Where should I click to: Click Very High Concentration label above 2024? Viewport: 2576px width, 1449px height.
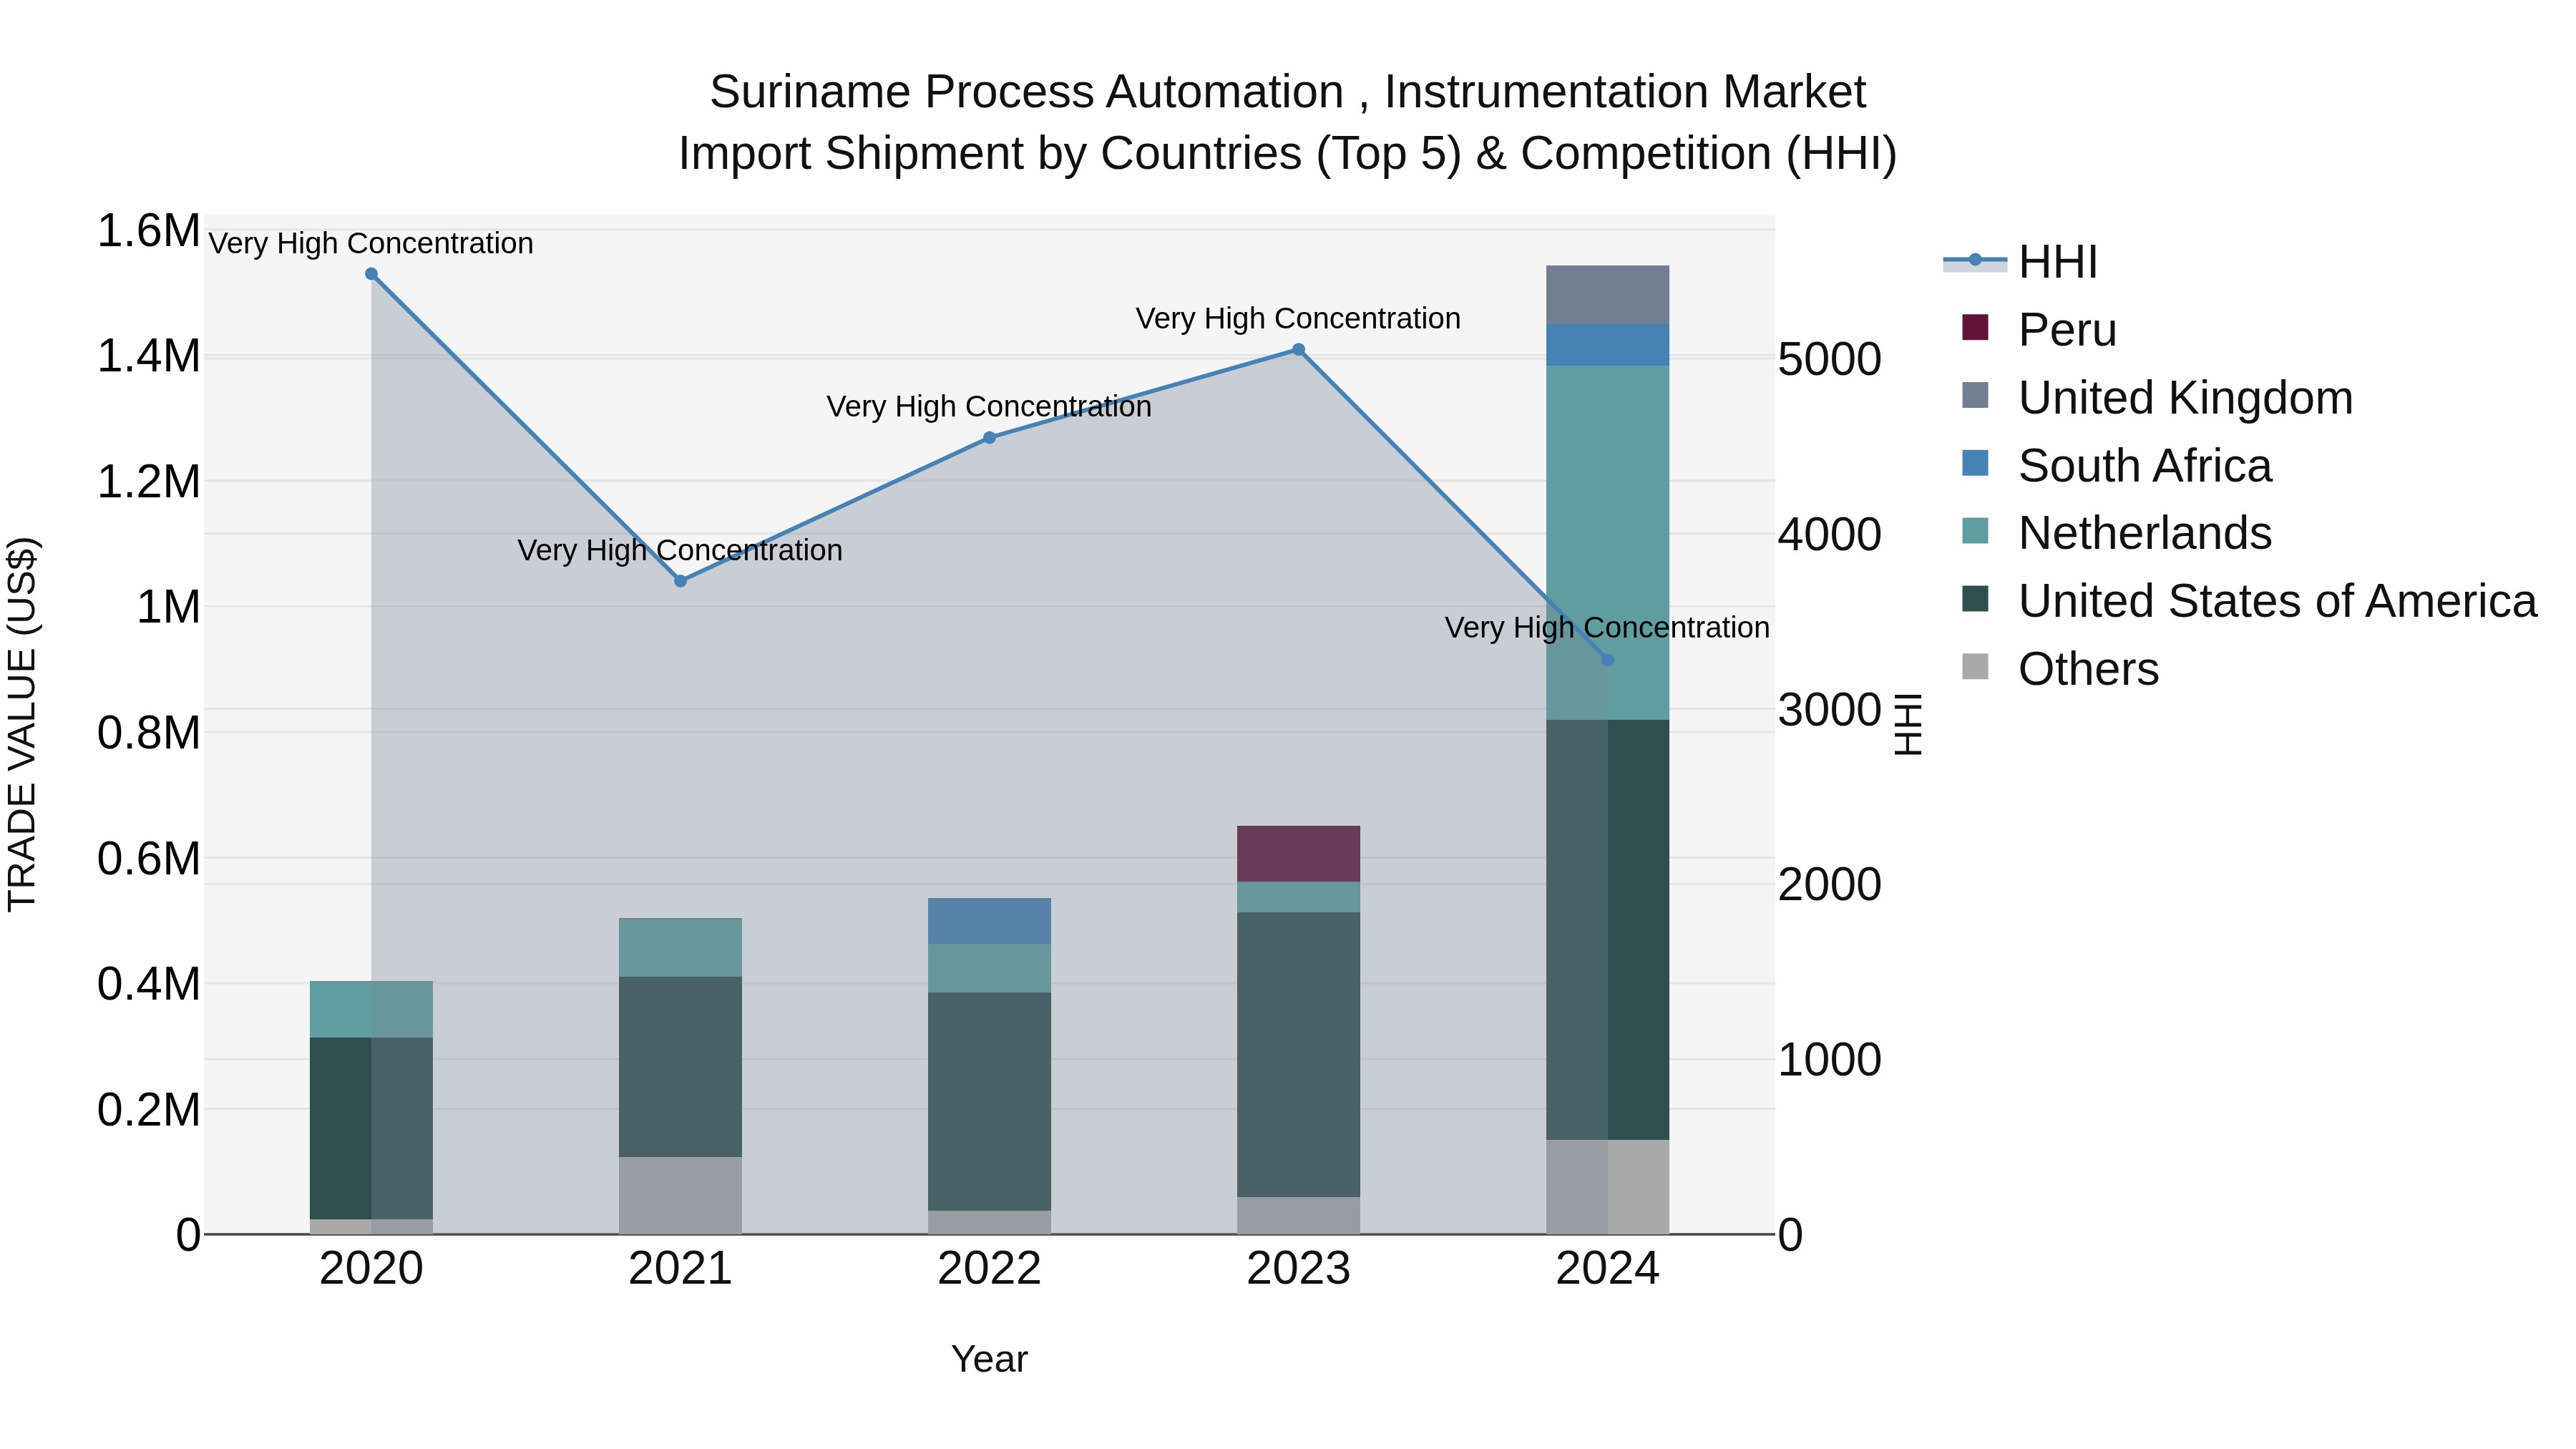pos(1607,627)
